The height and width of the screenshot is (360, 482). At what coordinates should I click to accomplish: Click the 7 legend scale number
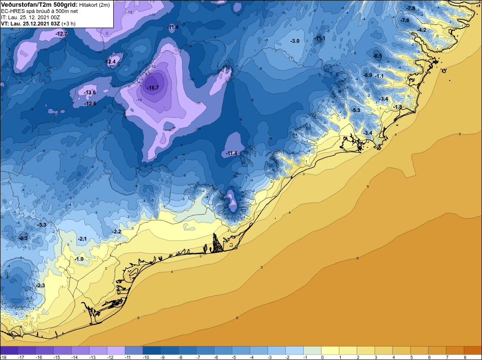coord(447,357)
